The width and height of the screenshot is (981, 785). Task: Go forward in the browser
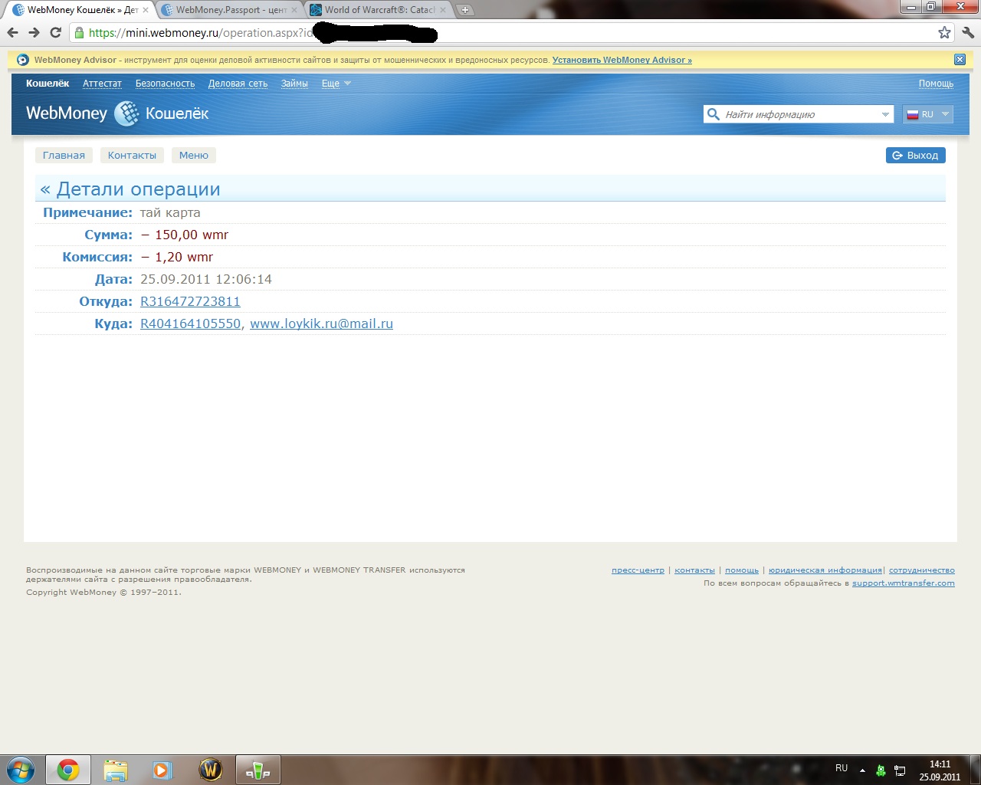[x=34, y=33]
